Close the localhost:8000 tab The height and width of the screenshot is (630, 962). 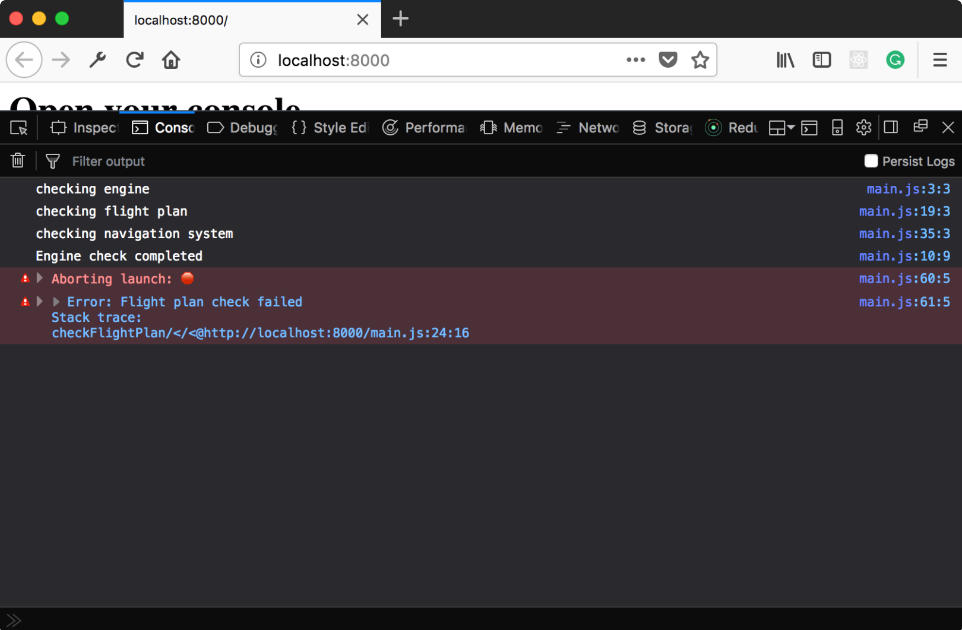[363, 20]
